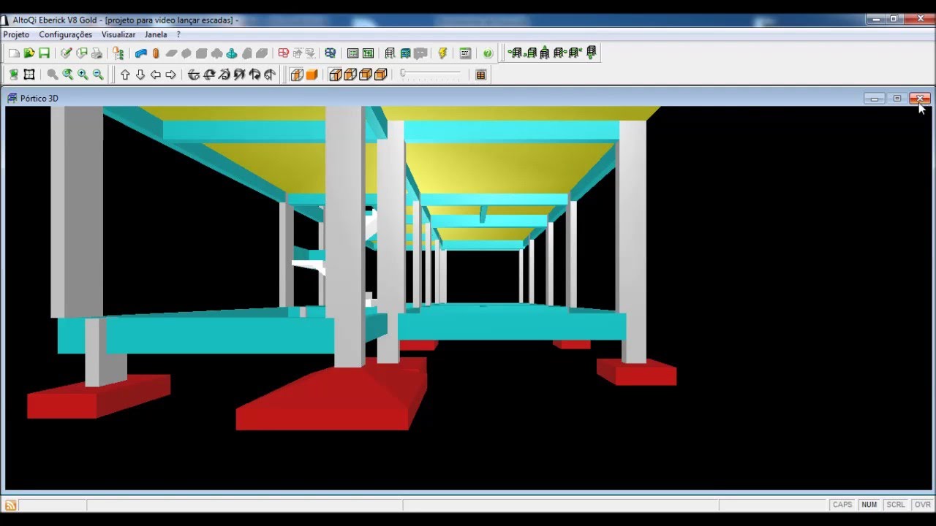Zoom out with the minus magnifier
936x526 pixels.
tap(98, 75)
